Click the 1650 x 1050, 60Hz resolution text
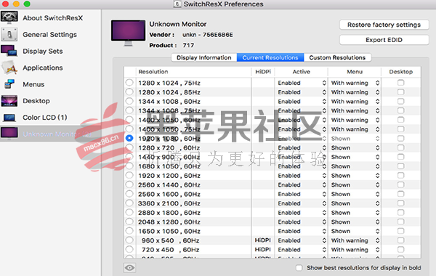 [x=169, y=231]
